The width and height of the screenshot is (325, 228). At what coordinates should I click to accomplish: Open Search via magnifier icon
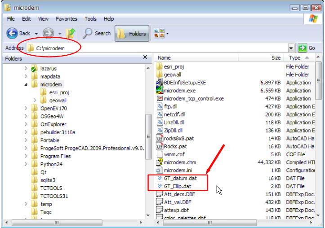(88, 33)
